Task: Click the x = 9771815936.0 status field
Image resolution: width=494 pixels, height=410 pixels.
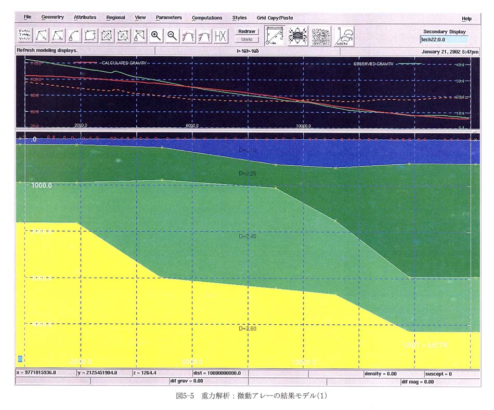Action: coord(46,373)
